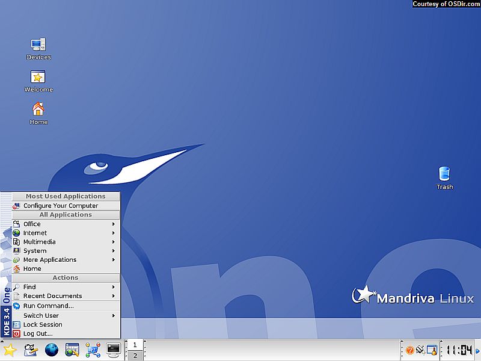Launch the blue globe web browser
481x361 pixels.
(x=52, y=350)
